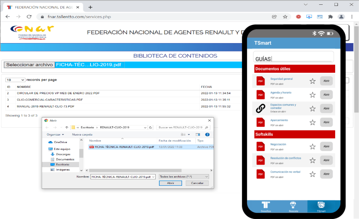
Task: Star the Negociación softskill document
Action: click(x=312, y=147)
